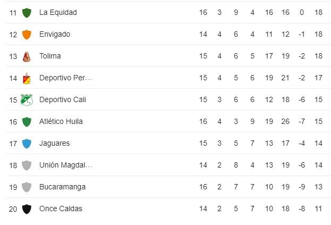The width and height of the screenshot is (331, 225).
Task: Open the La Equidad team link
Action: (58, 12)
